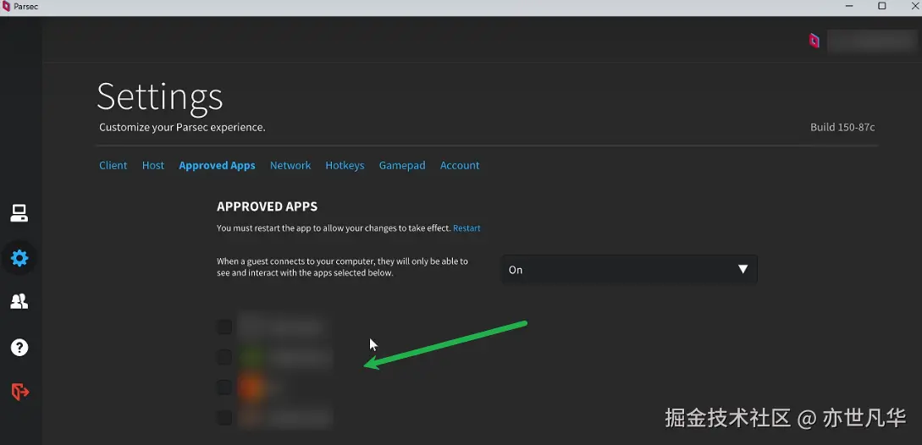
Task: Click the blurred orange app icon
Action: (251, 387)
